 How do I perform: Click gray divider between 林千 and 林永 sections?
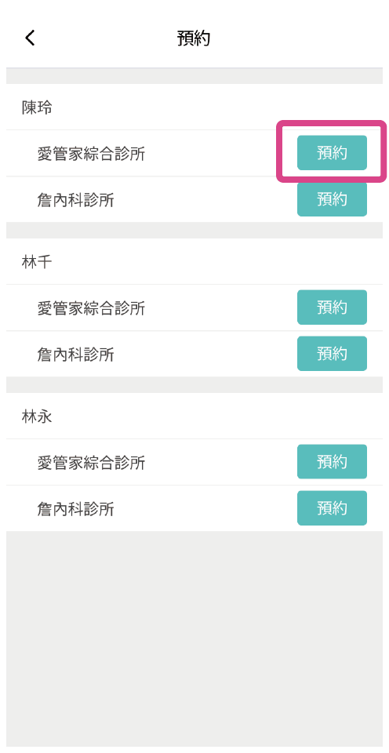[x=194, y=384]
